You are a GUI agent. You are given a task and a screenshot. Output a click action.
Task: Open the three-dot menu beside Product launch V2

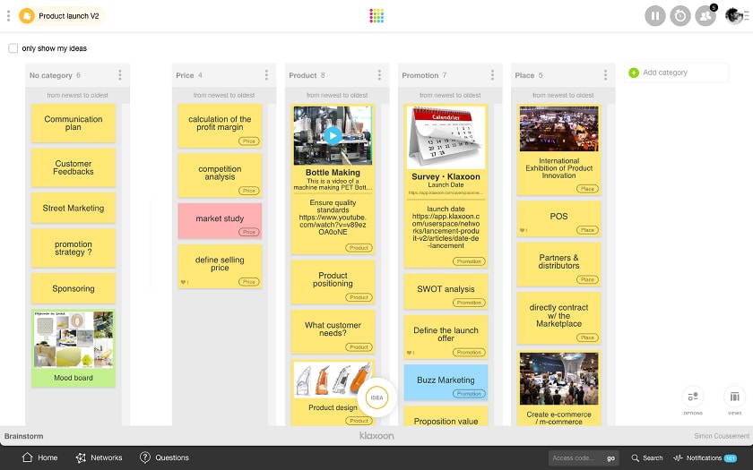tap(8, 16)
